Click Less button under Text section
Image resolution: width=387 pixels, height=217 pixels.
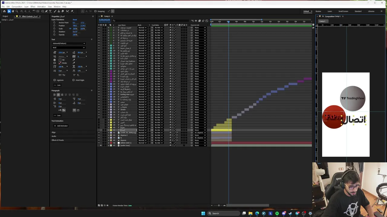tap(57, 85)
